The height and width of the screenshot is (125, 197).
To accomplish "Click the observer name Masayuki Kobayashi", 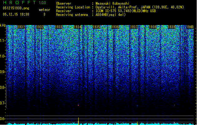I will pyautogui.click(x=112, y=3).
